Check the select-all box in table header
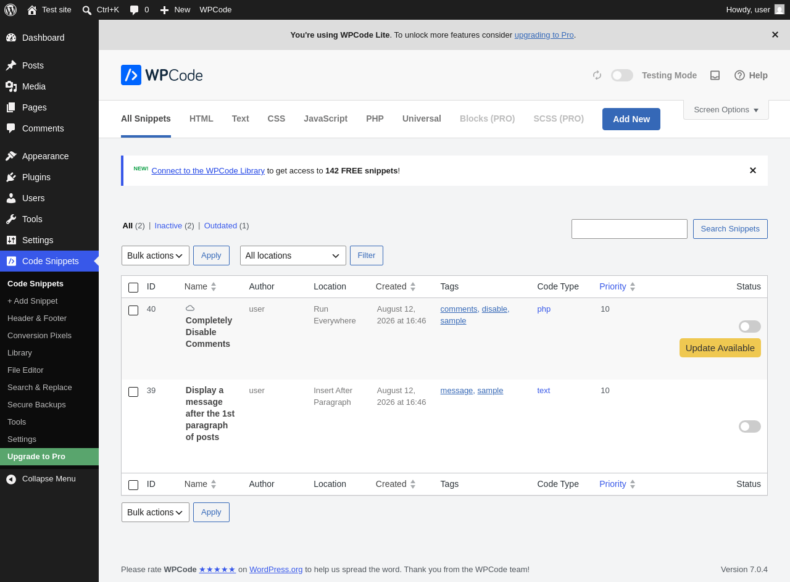Viewport: 790px width, 582px height. coord(133,288)
